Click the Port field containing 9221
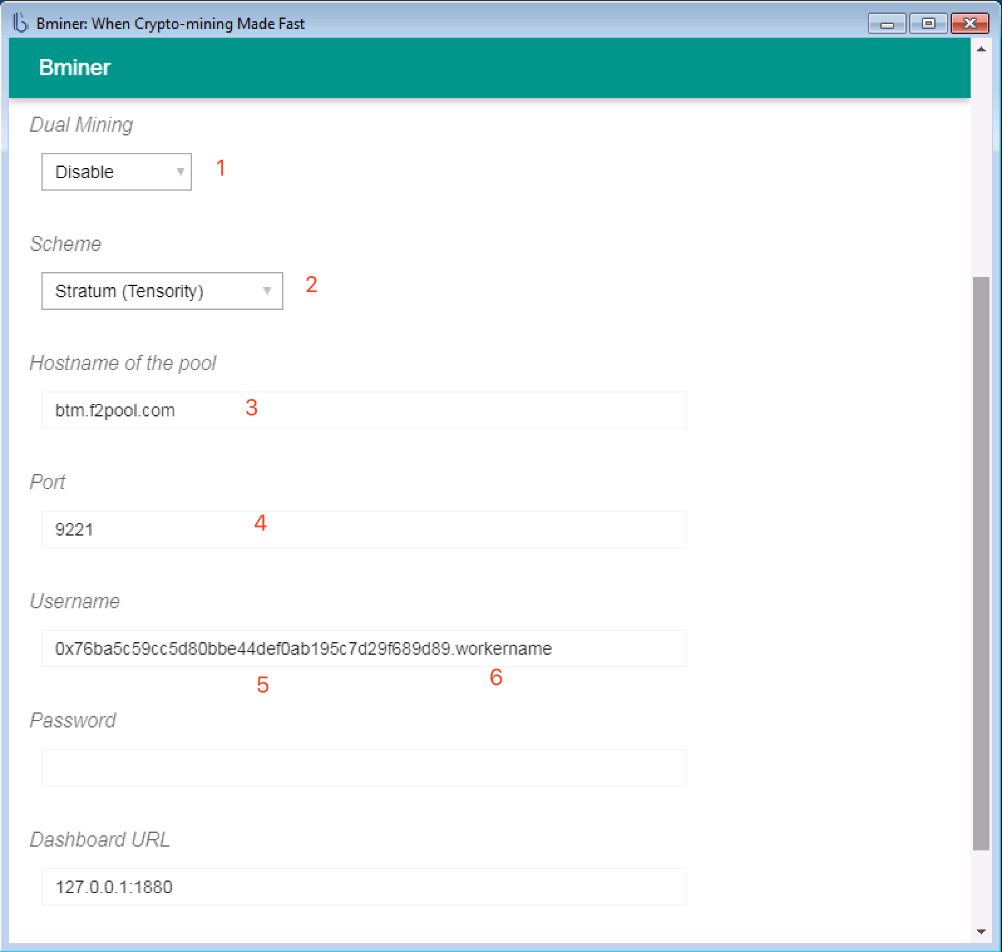Viewport: 1002px width, 952px height. (364, 529)
